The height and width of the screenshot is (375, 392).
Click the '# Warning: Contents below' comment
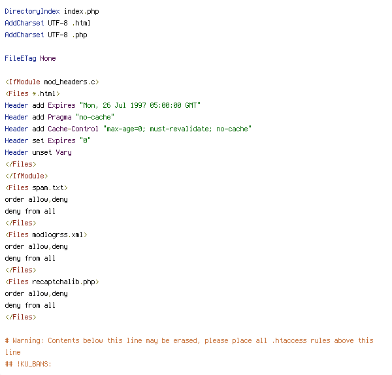click(189, 346)
